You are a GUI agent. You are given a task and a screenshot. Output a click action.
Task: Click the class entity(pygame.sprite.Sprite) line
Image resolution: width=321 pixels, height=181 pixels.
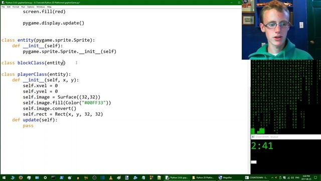[48, 40]
